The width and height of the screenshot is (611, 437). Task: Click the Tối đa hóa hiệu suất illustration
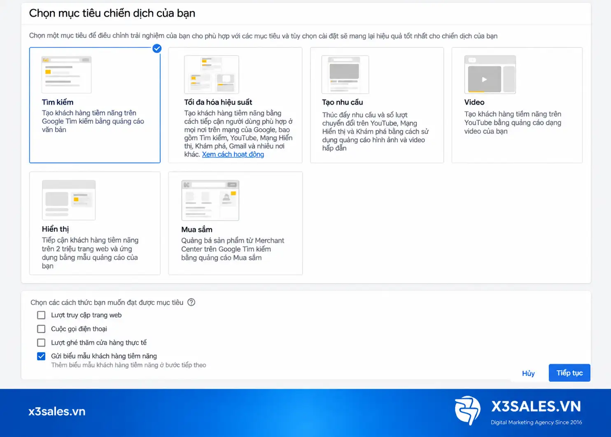coord(212,75)
